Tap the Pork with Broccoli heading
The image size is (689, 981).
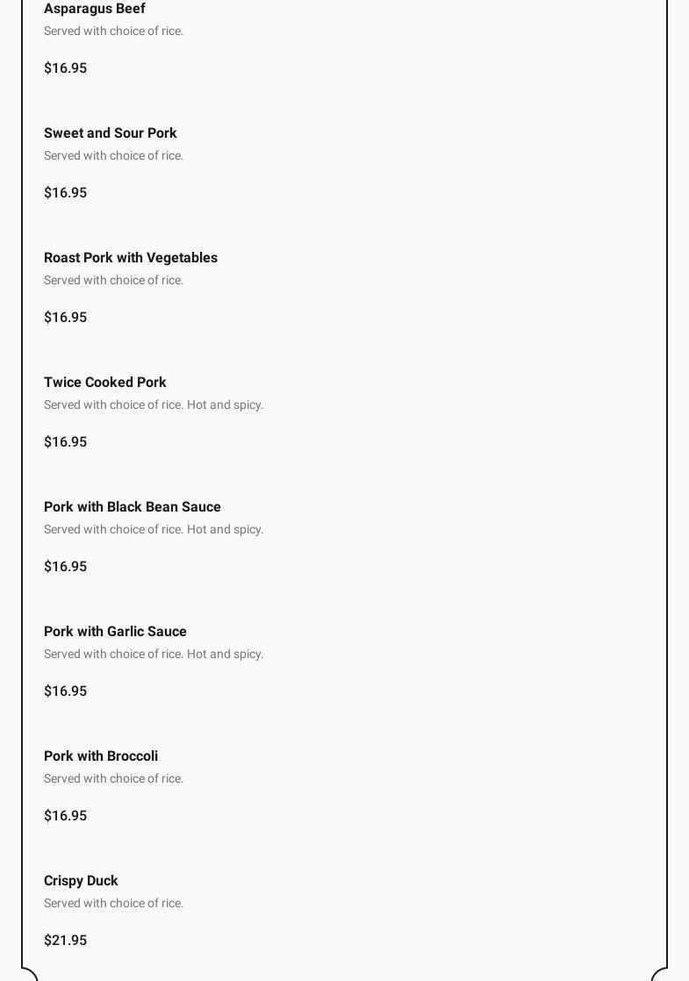[101, 756]
